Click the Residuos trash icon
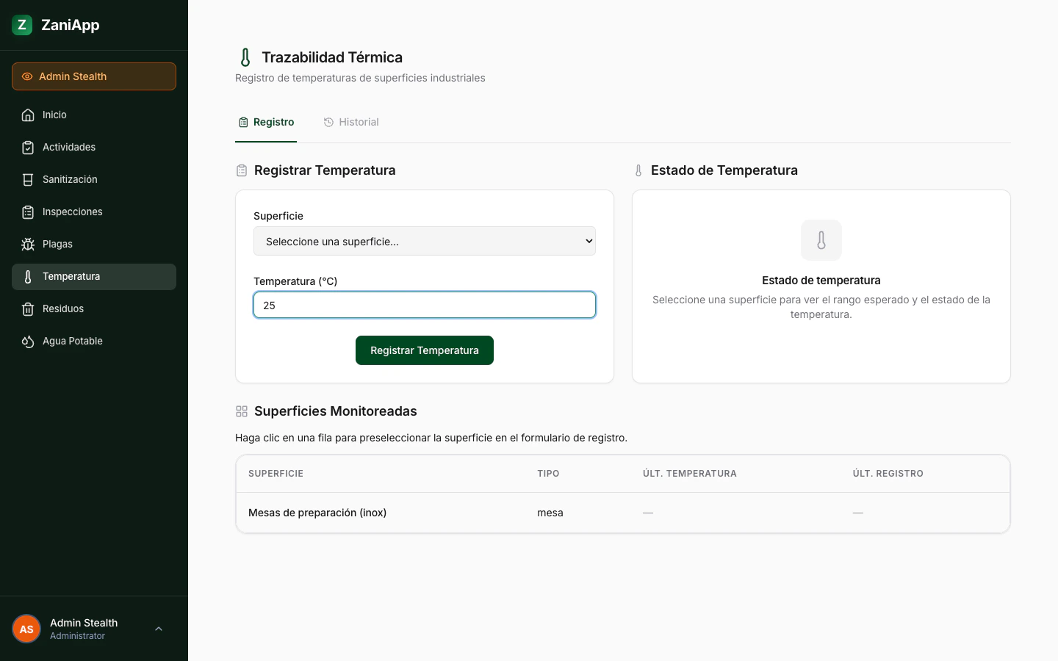Image resolution: width=1058 pixels, height=661 pixels. [x=27, y=308]
